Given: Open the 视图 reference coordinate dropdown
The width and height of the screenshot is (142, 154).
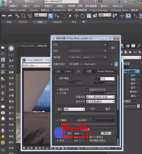Looking at the screenshot, I should click(x=105, y=15).
